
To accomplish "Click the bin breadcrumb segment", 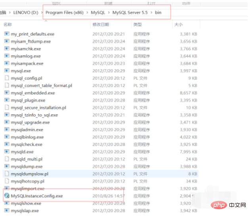I will coord(158,12).
